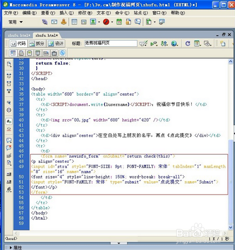
Task: Apply comment to code
Action: click(x=9, y=140)
